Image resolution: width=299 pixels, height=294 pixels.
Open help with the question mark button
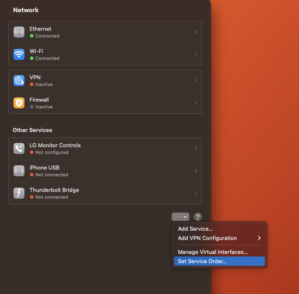click(198, 217)
